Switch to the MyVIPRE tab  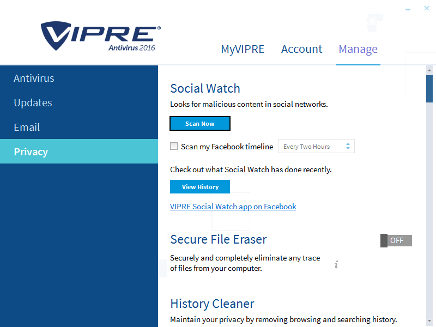(x=243, y=49)
